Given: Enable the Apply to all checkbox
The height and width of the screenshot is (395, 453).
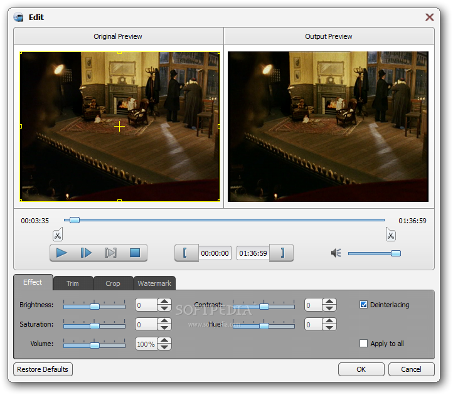Looking at the screenshot, I should (x=363, y=344).
